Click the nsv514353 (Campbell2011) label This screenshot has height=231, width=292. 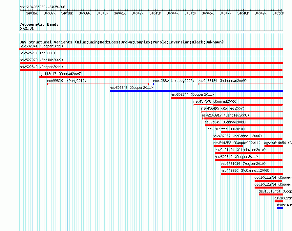pos(237,143)
